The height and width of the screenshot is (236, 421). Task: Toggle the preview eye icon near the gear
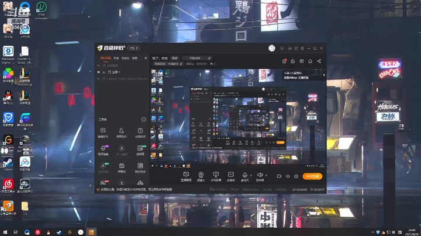pos(288,176)
